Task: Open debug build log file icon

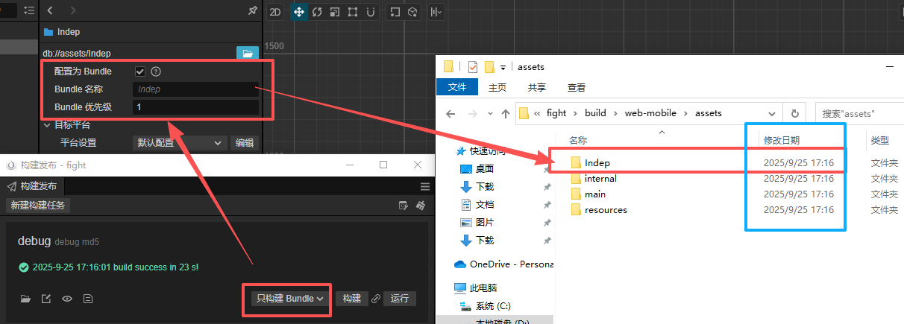Action: click(87, 299)
